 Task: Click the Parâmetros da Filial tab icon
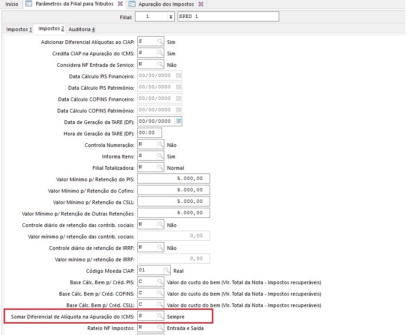tap(29, 4)
